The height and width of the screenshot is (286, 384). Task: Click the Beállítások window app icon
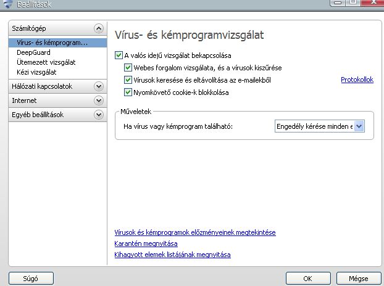click(8, 4)
